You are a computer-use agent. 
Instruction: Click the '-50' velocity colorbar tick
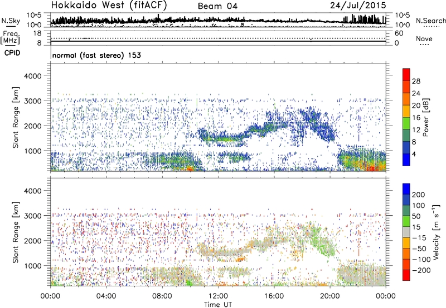(419, 249)
